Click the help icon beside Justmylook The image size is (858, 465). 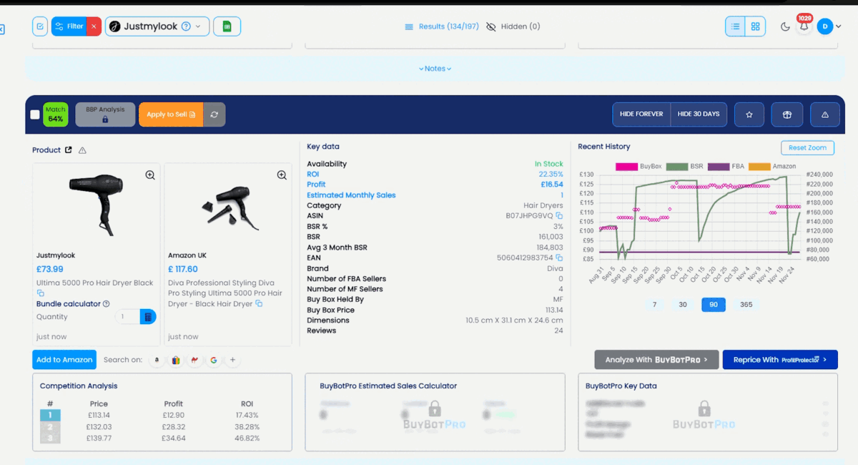[186, 26]
